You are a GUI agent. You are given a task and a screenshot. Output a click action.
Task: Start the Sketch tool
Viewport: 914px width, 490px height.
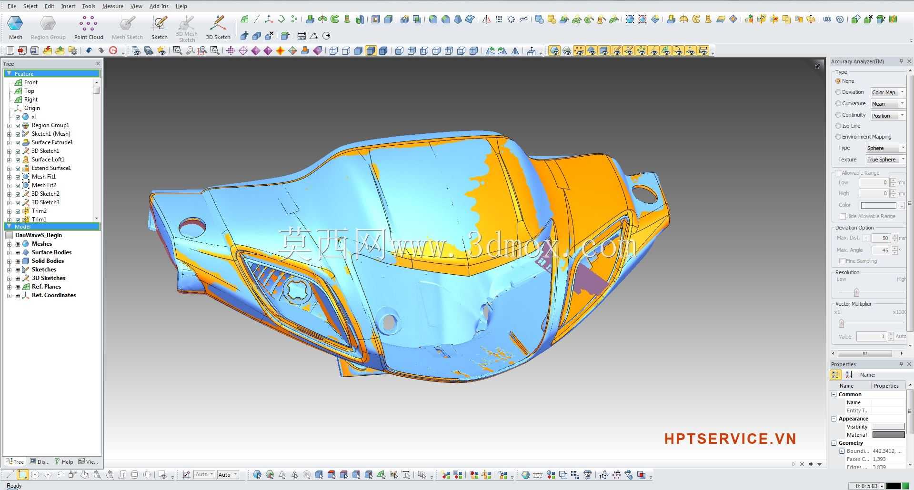[159, 27]
